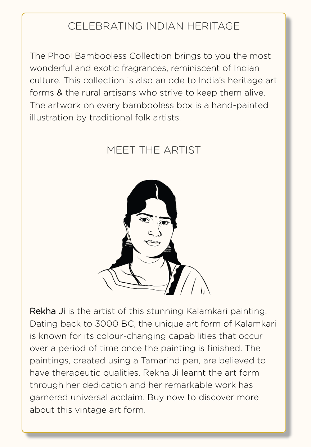
Task: Click the words Phool Bambooless Collection
Action: coord(109,56)
